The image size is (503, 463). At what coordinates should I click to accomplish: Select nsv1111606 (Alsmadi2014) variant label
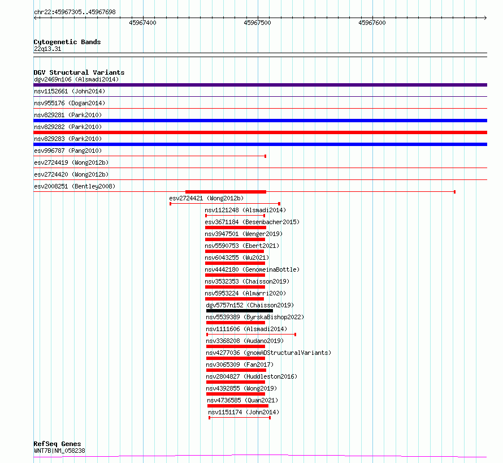point(246,329)
